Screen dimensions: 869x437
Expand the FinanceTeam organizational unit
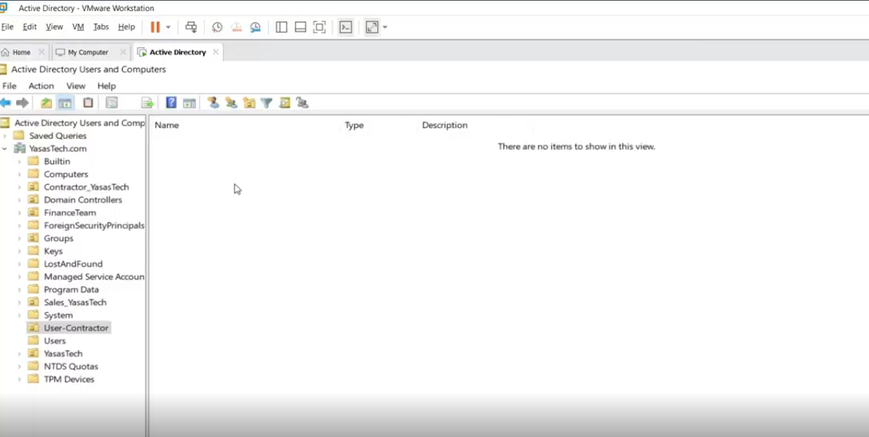pos(19,213)
